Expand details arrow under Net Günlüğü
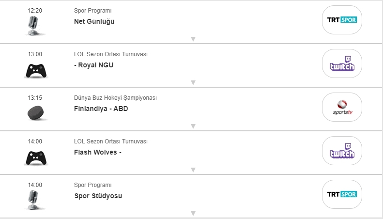This screenshot has width=383, height=219. point(193,39)
